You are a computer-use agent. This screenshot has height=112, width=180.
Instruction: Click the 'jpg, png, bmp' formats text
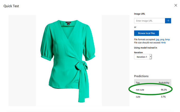[x=163, y=39]
